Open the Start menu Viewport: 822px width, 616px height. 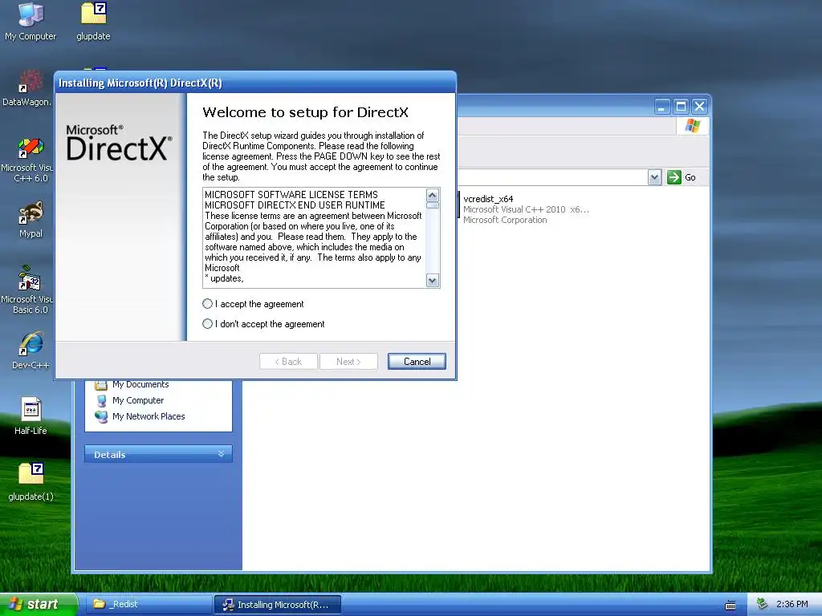tap(38, 605)
